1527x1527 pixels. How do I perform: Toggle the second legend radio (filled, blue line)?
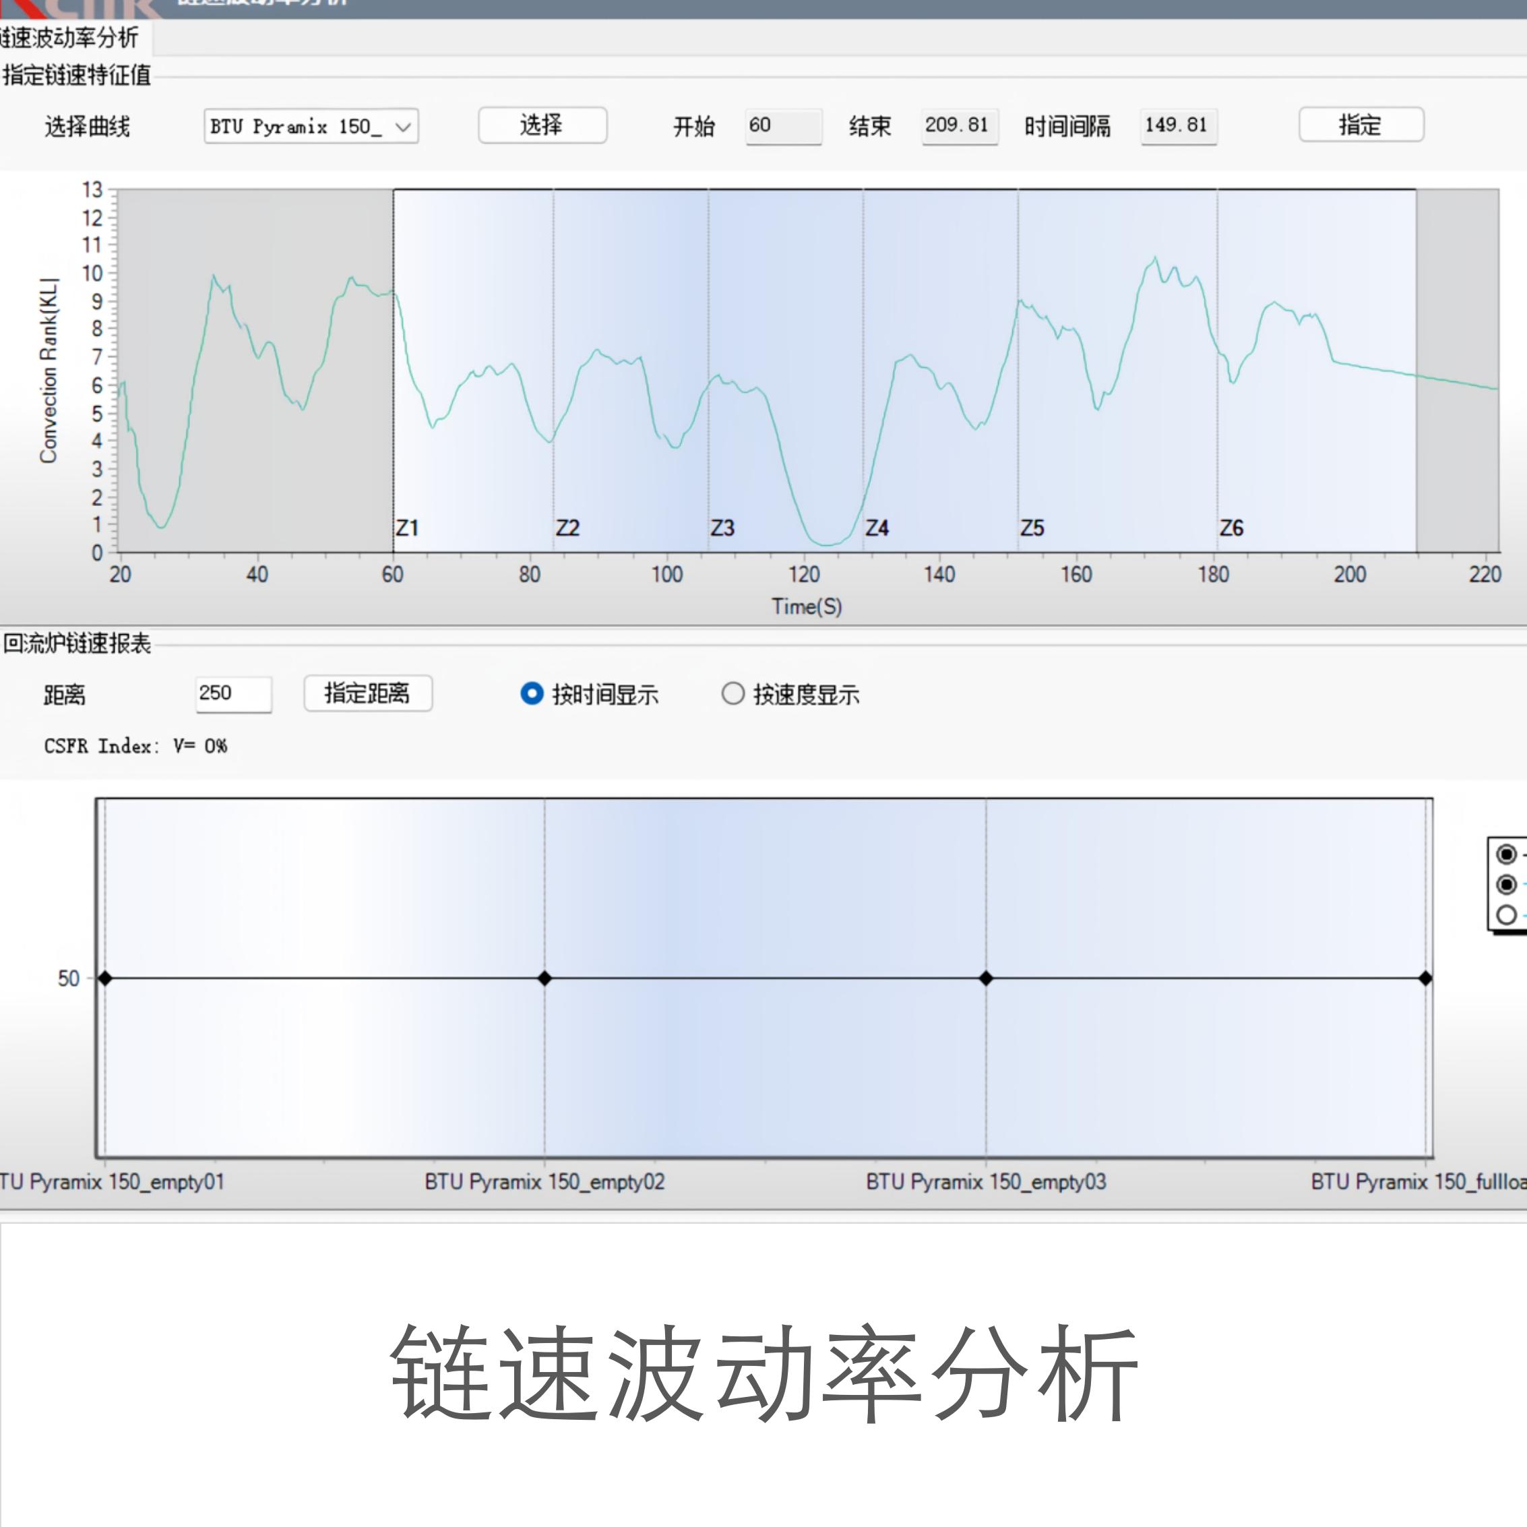tap(1505, 884)
